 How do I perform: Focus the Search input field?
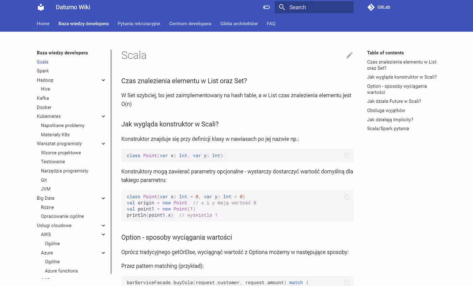pyautogui.click(x=314, y=7)
